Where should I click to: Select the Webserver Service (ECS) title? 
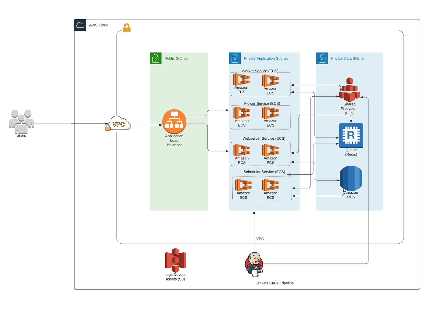pos(264,138)
